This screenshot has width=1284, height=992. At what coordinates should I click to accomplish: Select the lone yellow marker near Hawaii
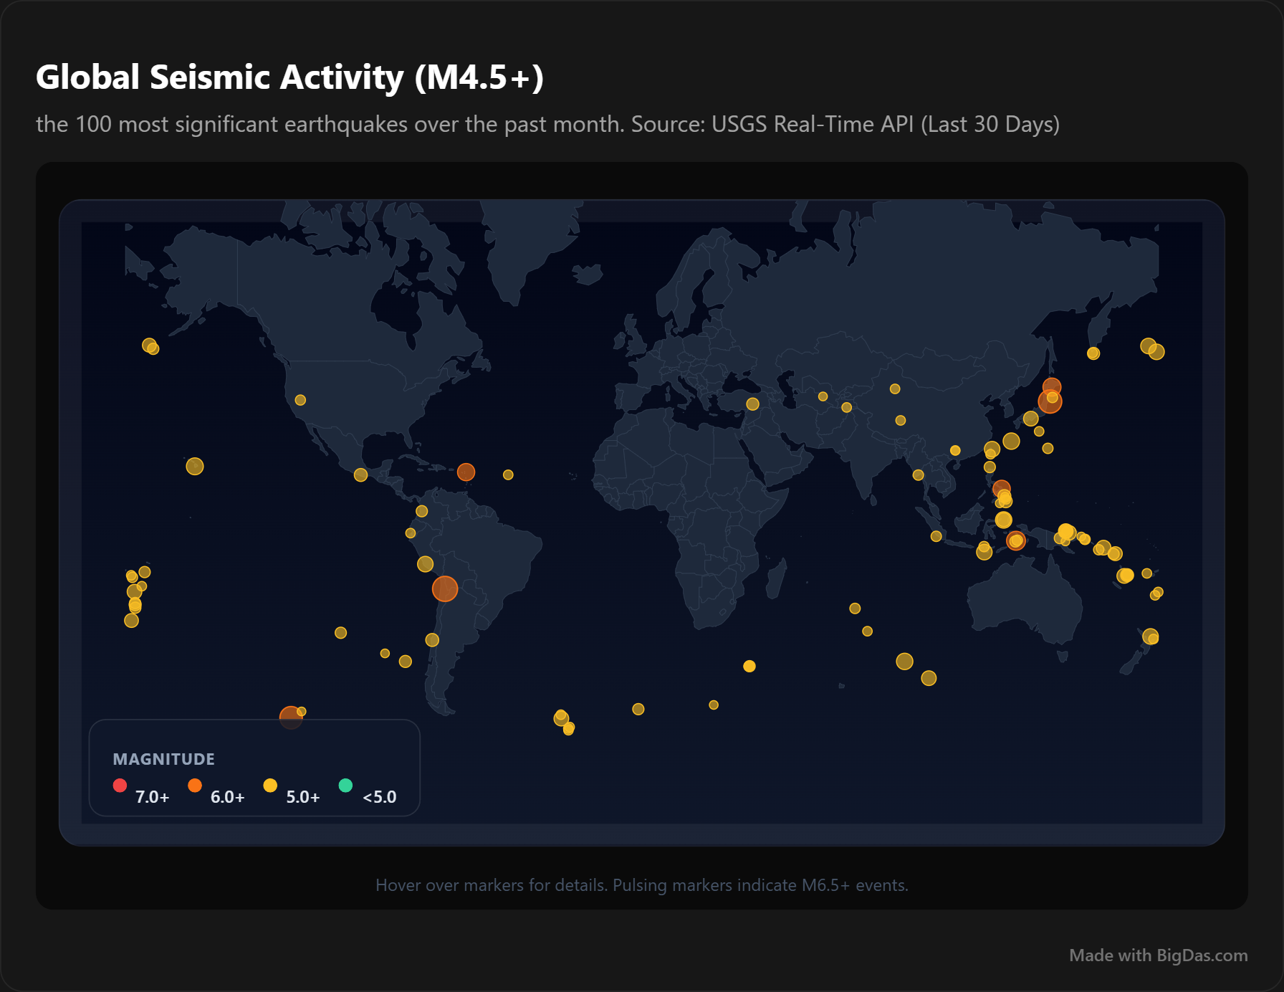click(x=195, y=466)
